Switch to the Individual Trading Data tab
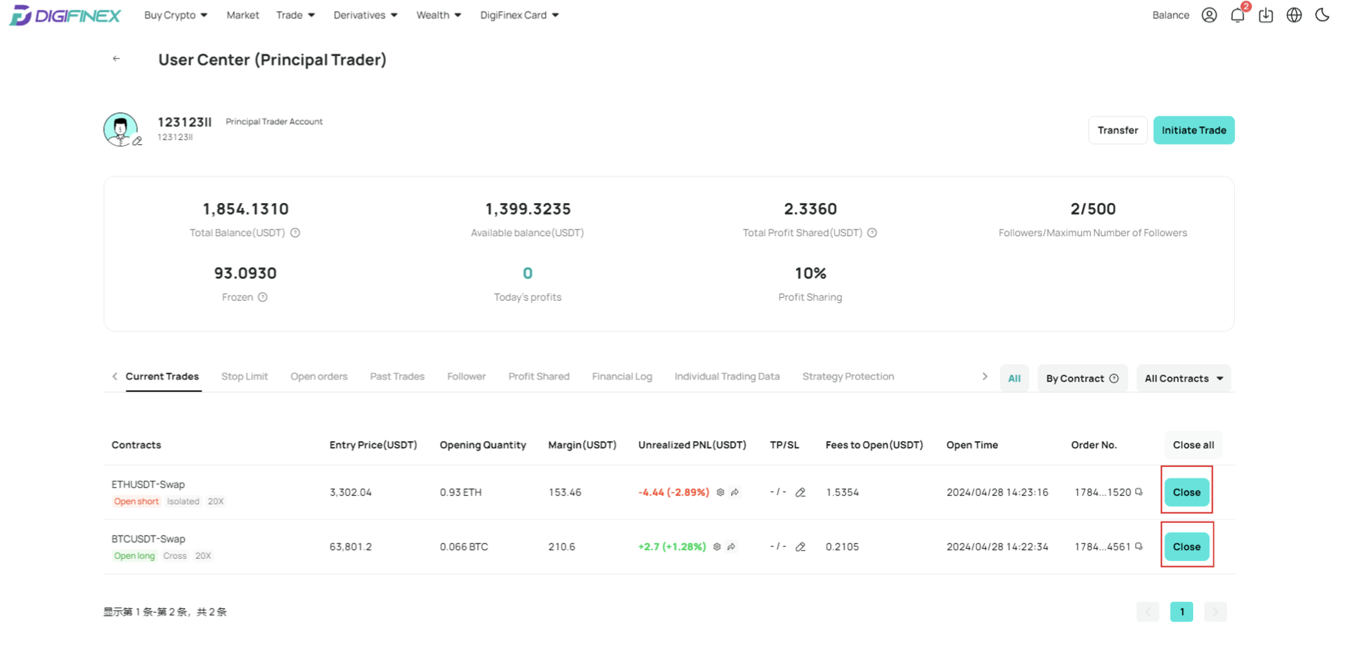 (727, 377)
